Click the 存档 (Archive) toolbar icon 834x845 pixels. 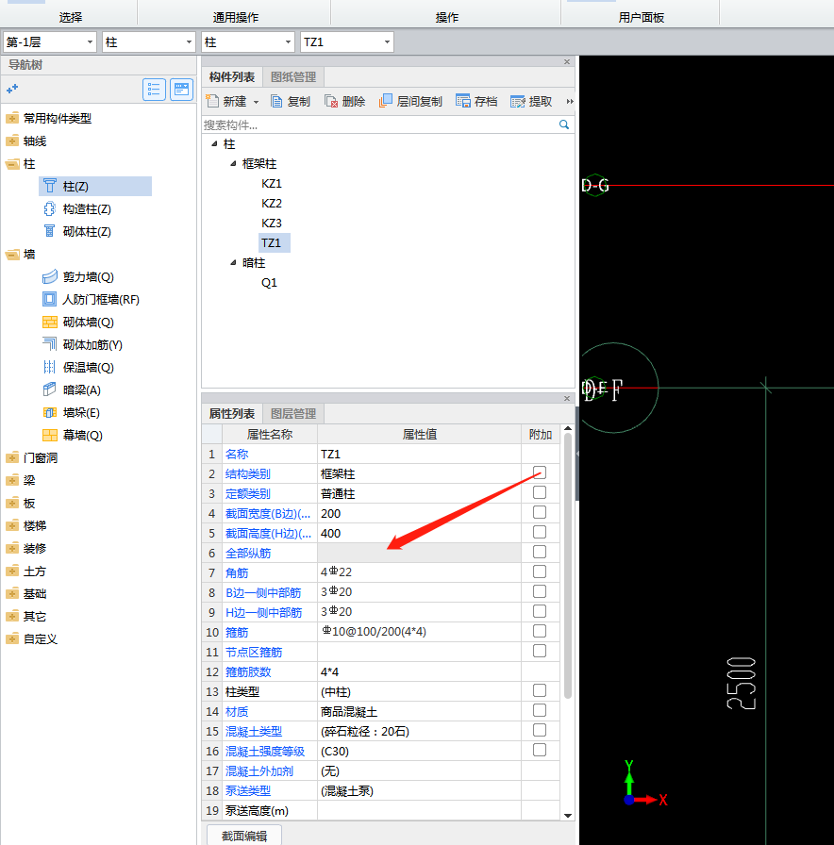pyautogui.click(x=463, y=101)
